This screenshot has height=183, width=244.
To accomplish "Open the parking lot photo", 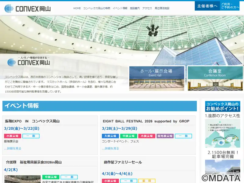I will [223, 171].
